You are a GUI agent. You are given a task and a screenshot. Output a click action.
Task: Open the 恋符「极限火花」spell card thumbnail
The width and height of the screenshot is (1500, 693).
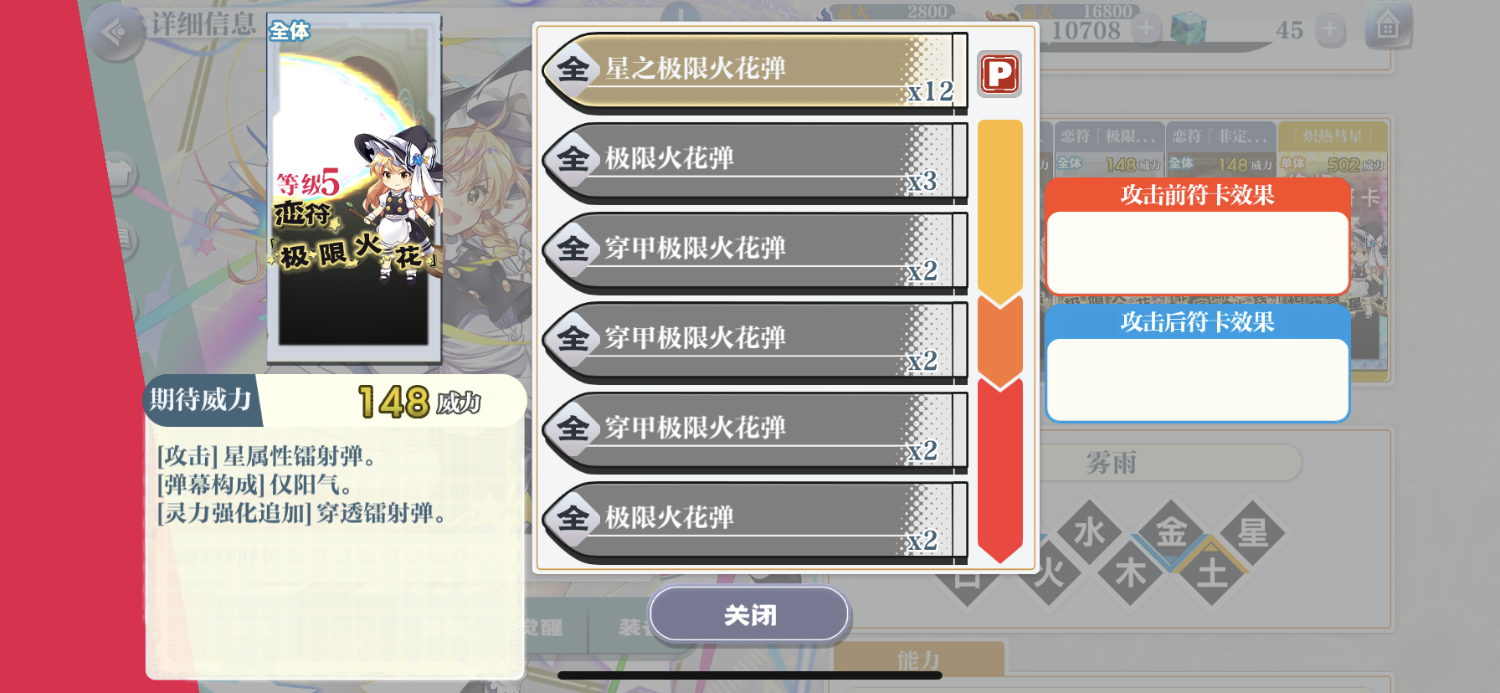tap(353, 188)
